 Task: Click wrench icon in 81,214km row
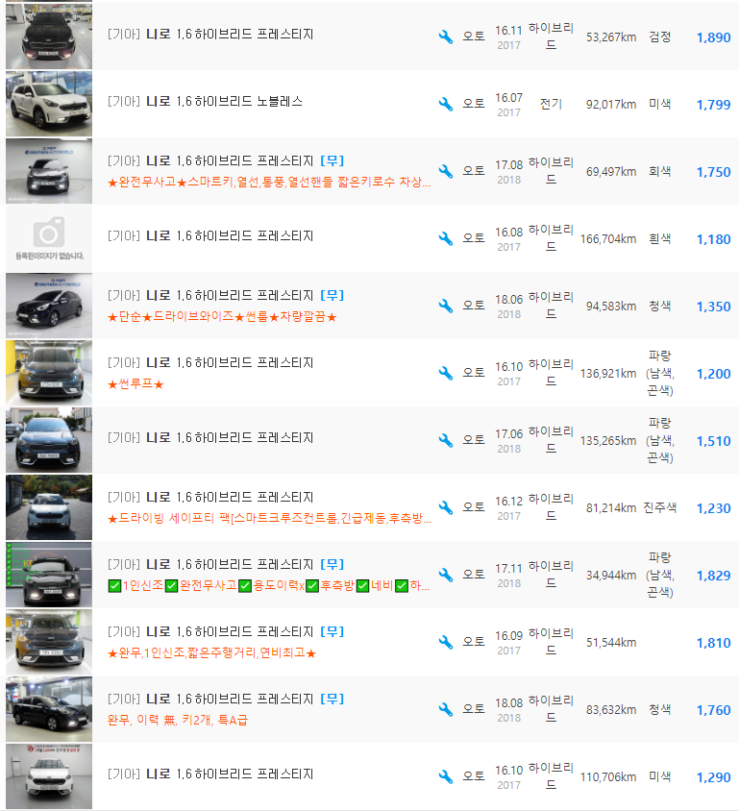click(x=445, y=507)
